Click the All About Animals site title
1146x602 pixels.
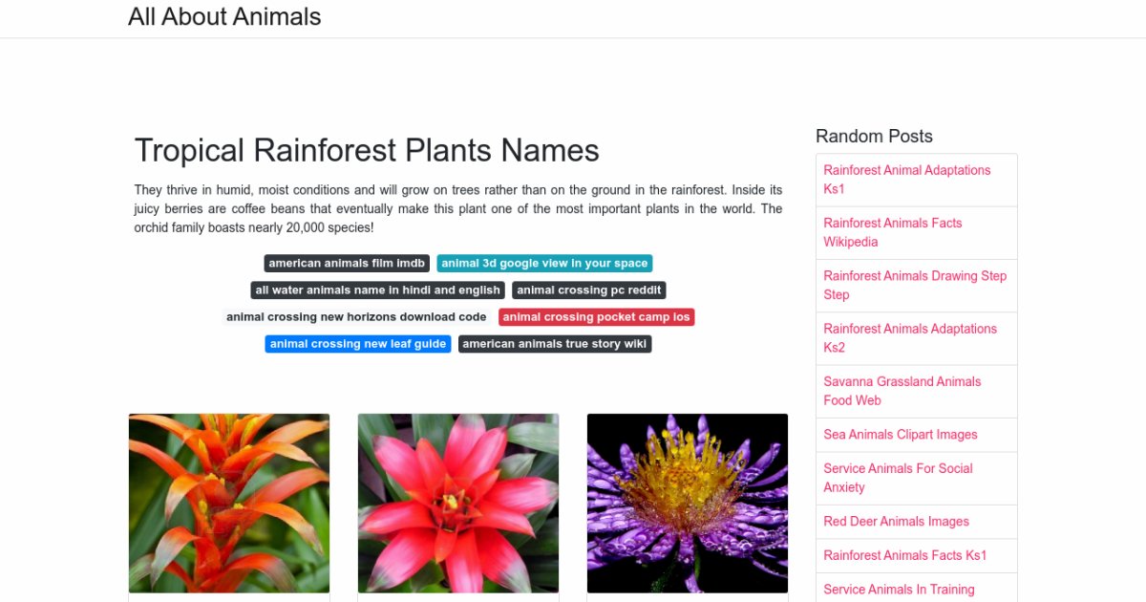tap(224, 17)
